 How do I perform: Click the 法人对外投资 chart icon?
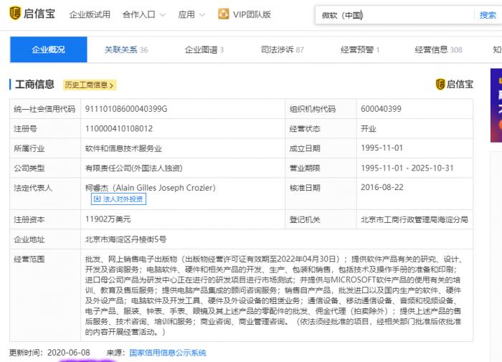[x=98, y=199]
